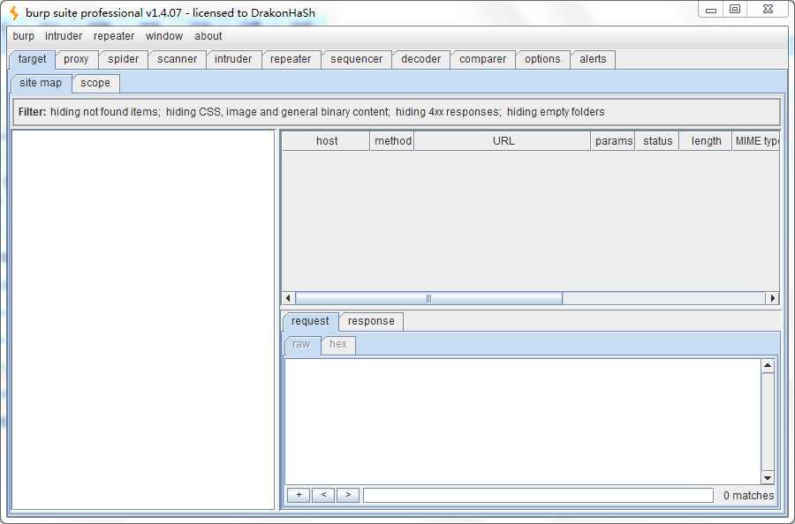Switch to the proxy tab

pos(76,59)
